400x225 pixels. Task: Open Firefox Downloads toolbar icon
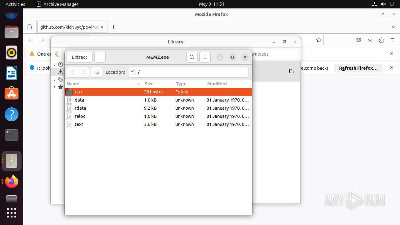[370, 40]
